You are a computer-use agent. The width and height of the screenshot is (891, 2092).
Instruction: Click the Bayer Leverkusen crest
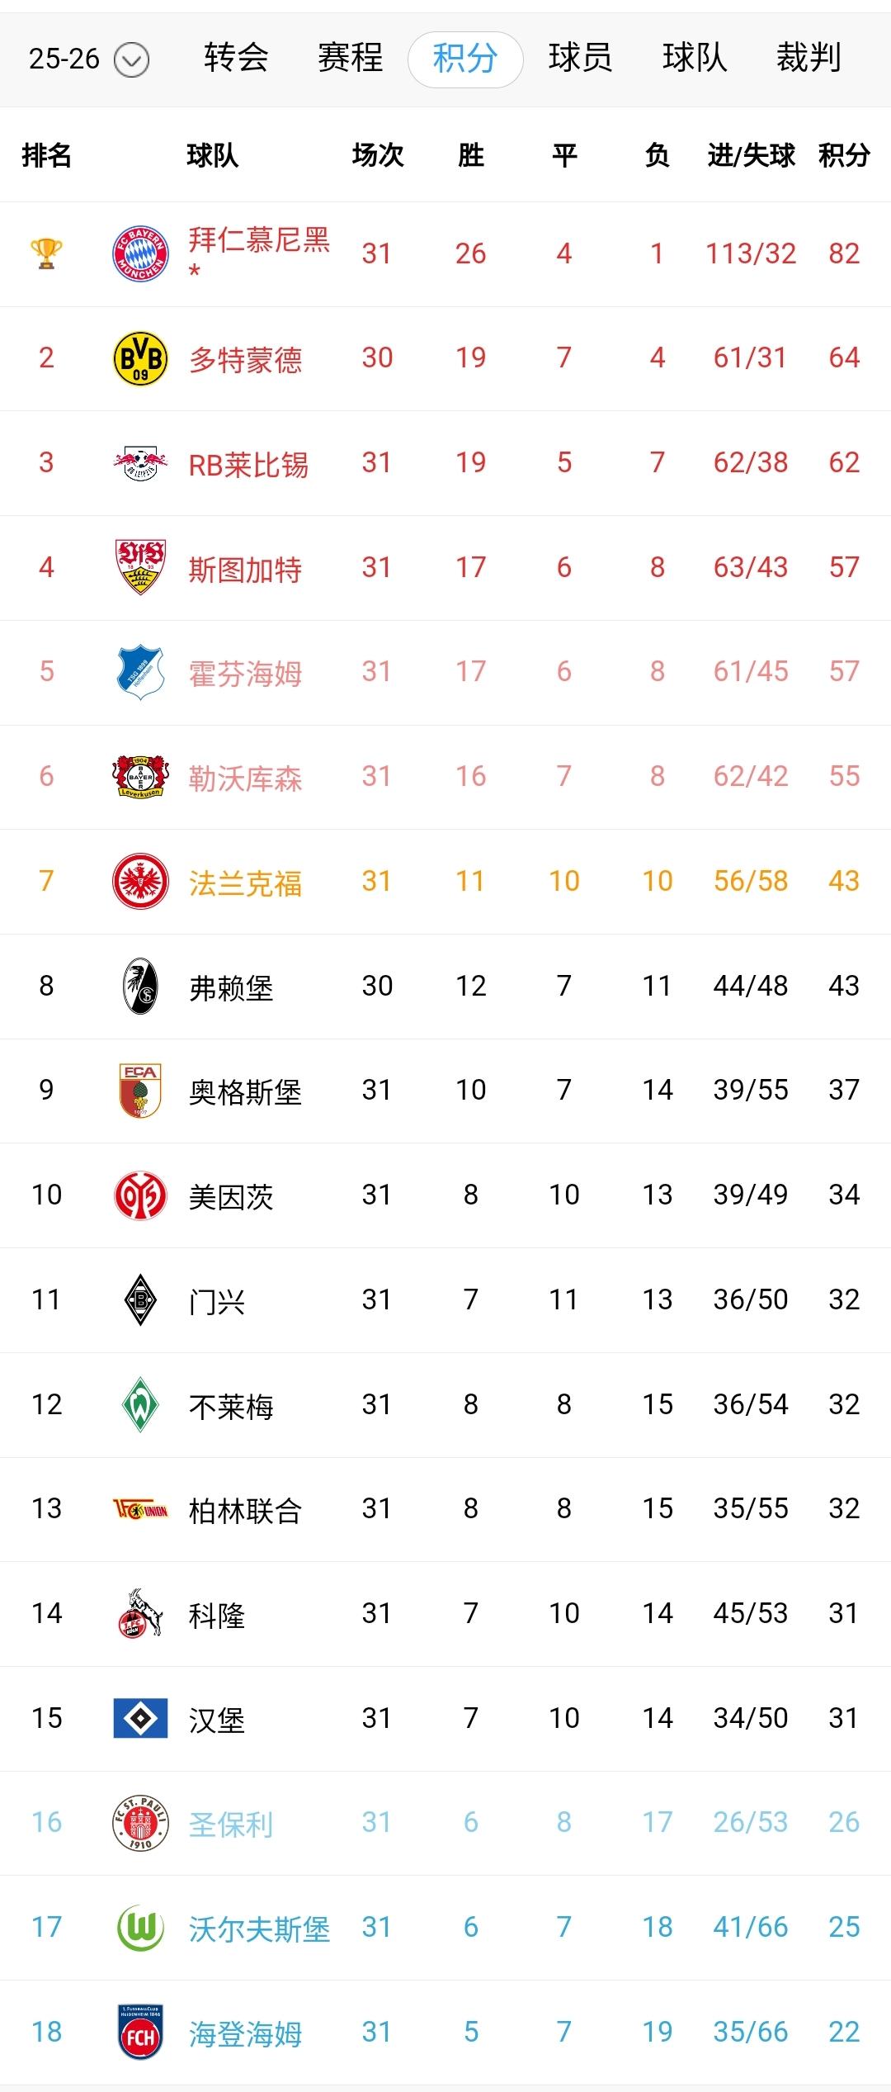click(140, 777)
